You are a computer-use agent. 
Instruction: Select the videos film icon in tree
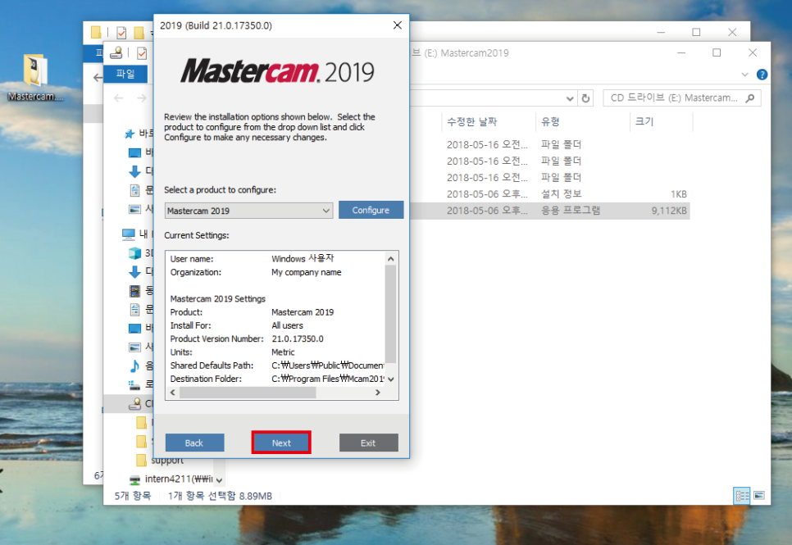(x=134, y=290)
